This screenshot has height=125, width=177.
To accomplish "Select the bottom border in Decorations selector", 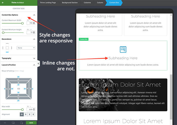I will point(7,52).
